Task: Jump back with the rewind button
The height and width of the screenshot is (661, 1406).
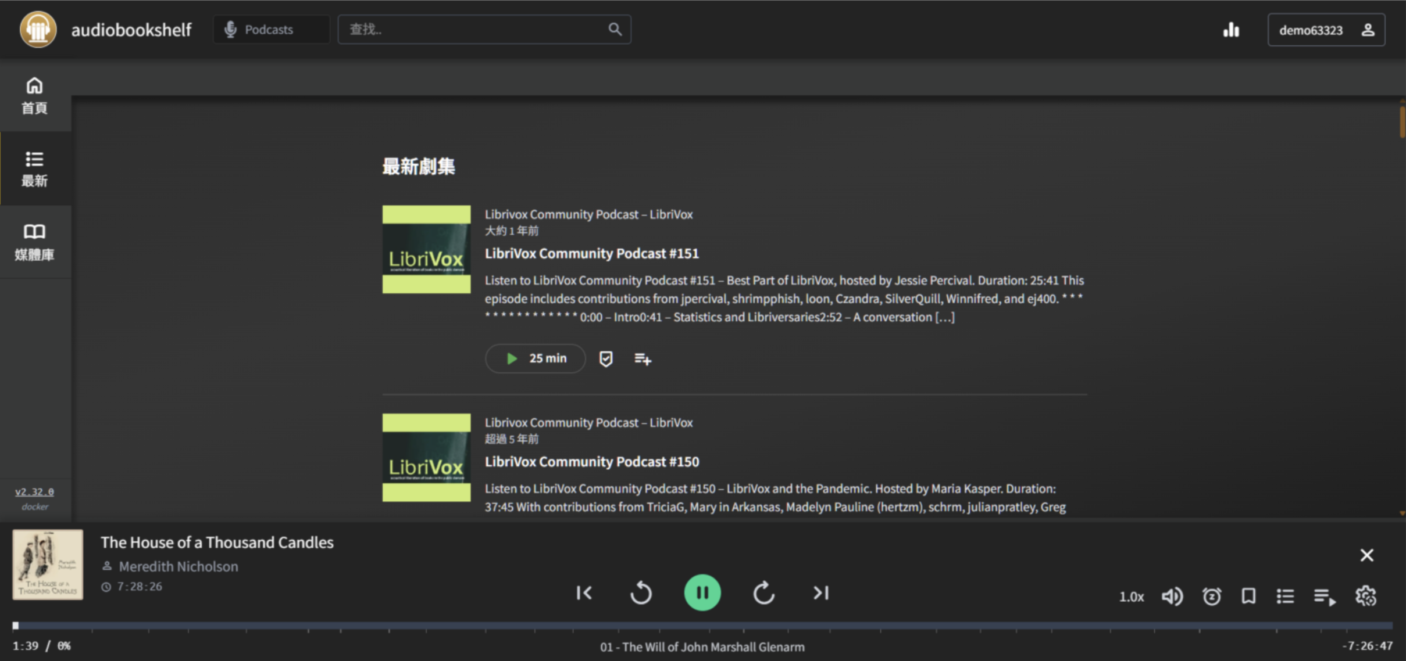Action: click(x=641, y=592)
